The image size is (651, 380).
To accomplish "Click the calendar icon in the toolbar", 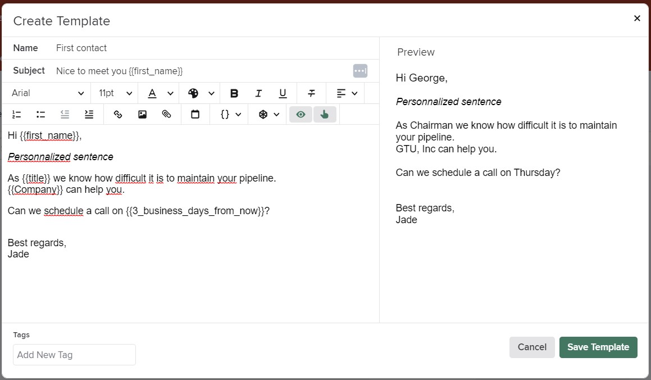I will point(195,114).
